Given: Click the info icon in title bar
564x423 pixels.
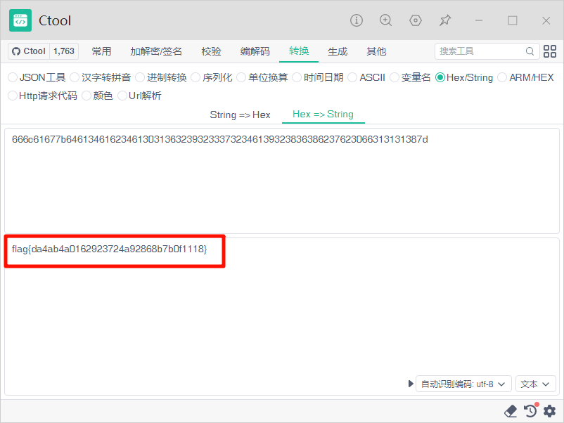Looking at the screenshot, I should (357, 20).
